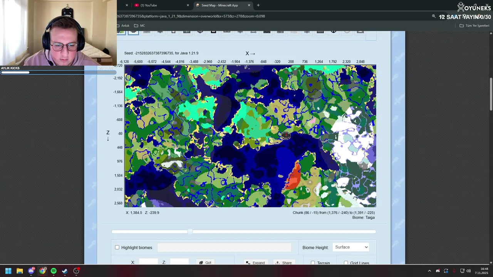Click the Discord icon in system tray
The width and height of the screenshot is (493, 277).
[438, 271]
